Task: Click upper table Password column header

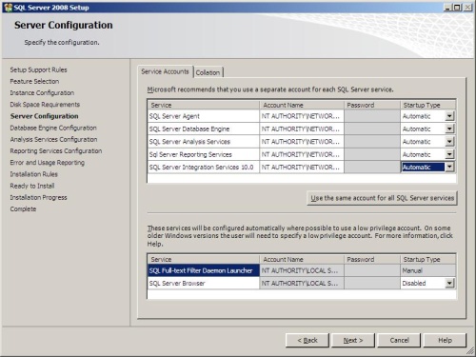Action: (372, 105)
